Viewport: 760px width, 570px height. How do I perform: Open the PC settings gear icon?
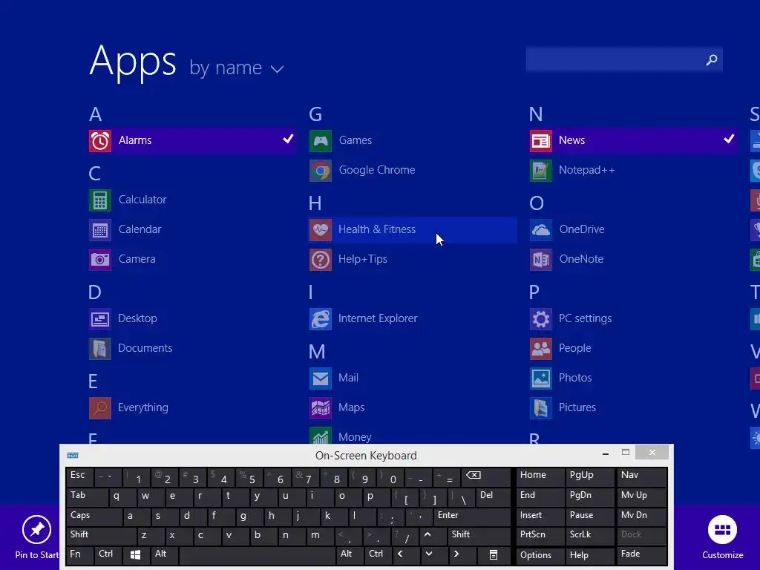pos(540,319)
